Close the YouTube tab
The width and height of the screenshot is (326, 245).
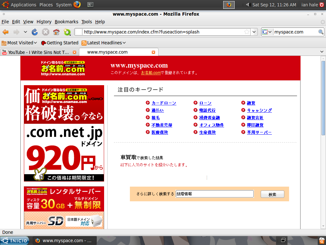tap(74, 52)
